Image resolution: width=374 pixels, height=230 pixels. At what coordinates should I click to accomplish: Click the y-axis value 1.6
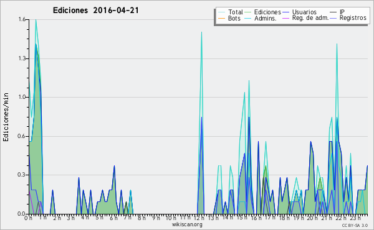click(x=22, y=19)
